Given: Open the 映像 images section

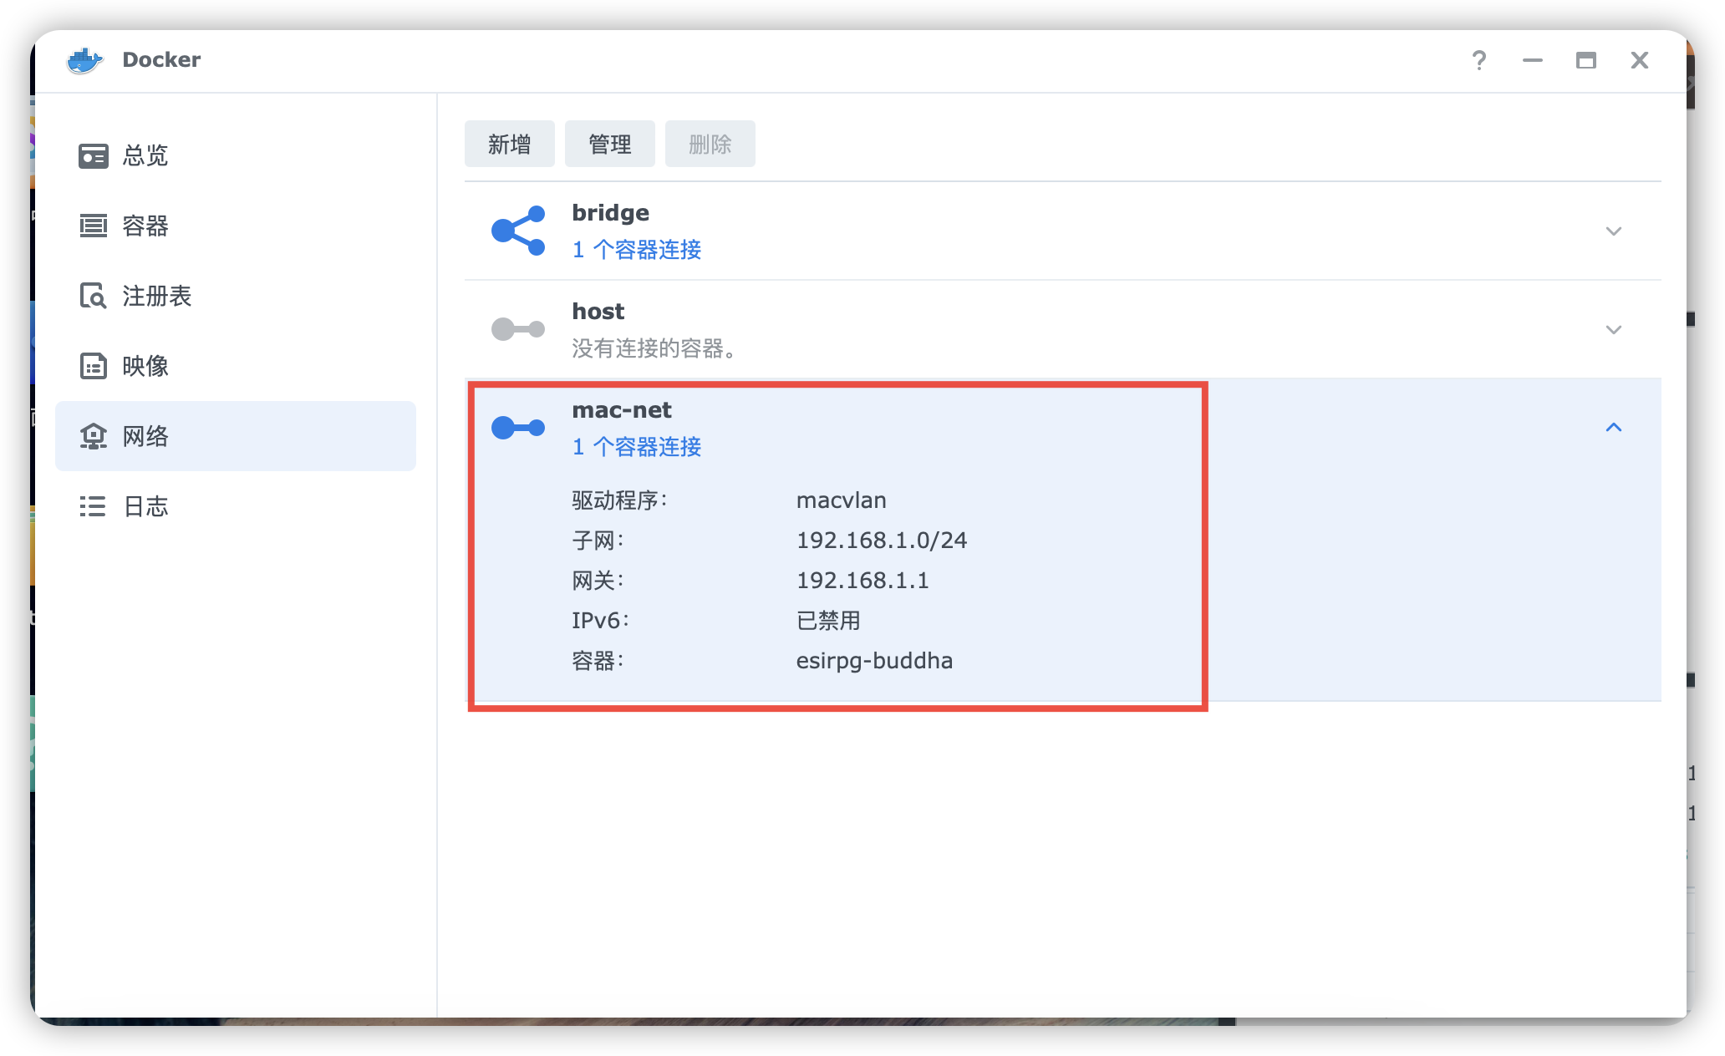Looking at the screenshot, I should tap(236, 366).
